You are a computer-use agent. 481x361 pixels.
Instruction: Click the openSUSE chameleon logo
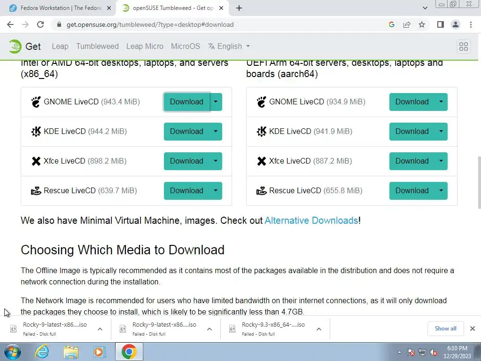point(15,47)
